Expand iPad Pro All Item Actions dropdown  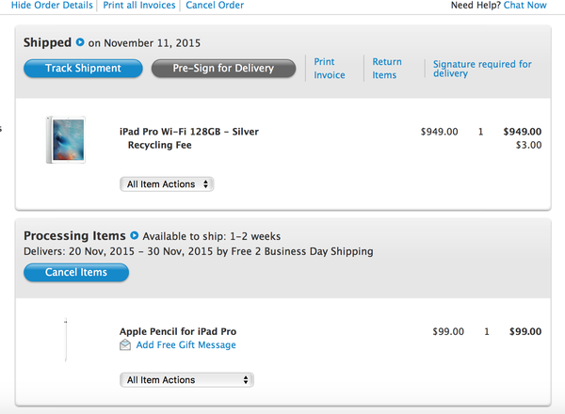(167, 184)
